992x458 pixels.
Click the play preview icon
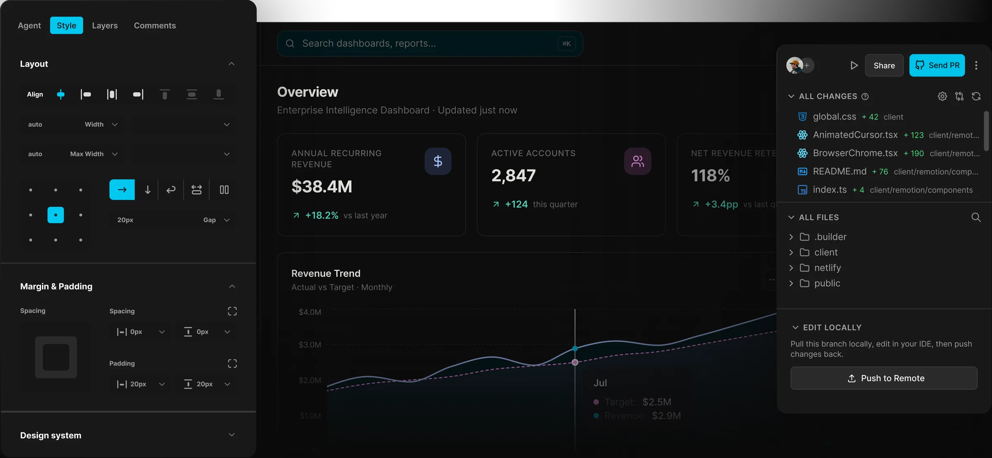click(854, 65)
